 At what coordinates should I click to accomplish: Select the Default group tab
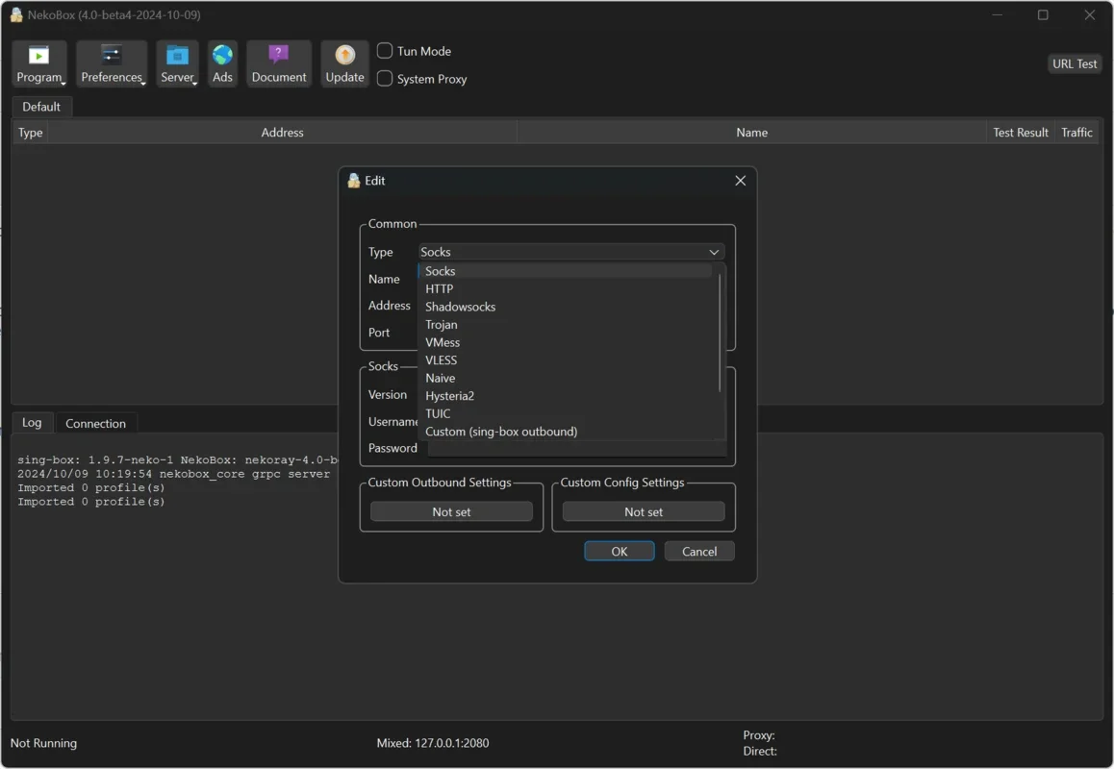tap(41, 107)
